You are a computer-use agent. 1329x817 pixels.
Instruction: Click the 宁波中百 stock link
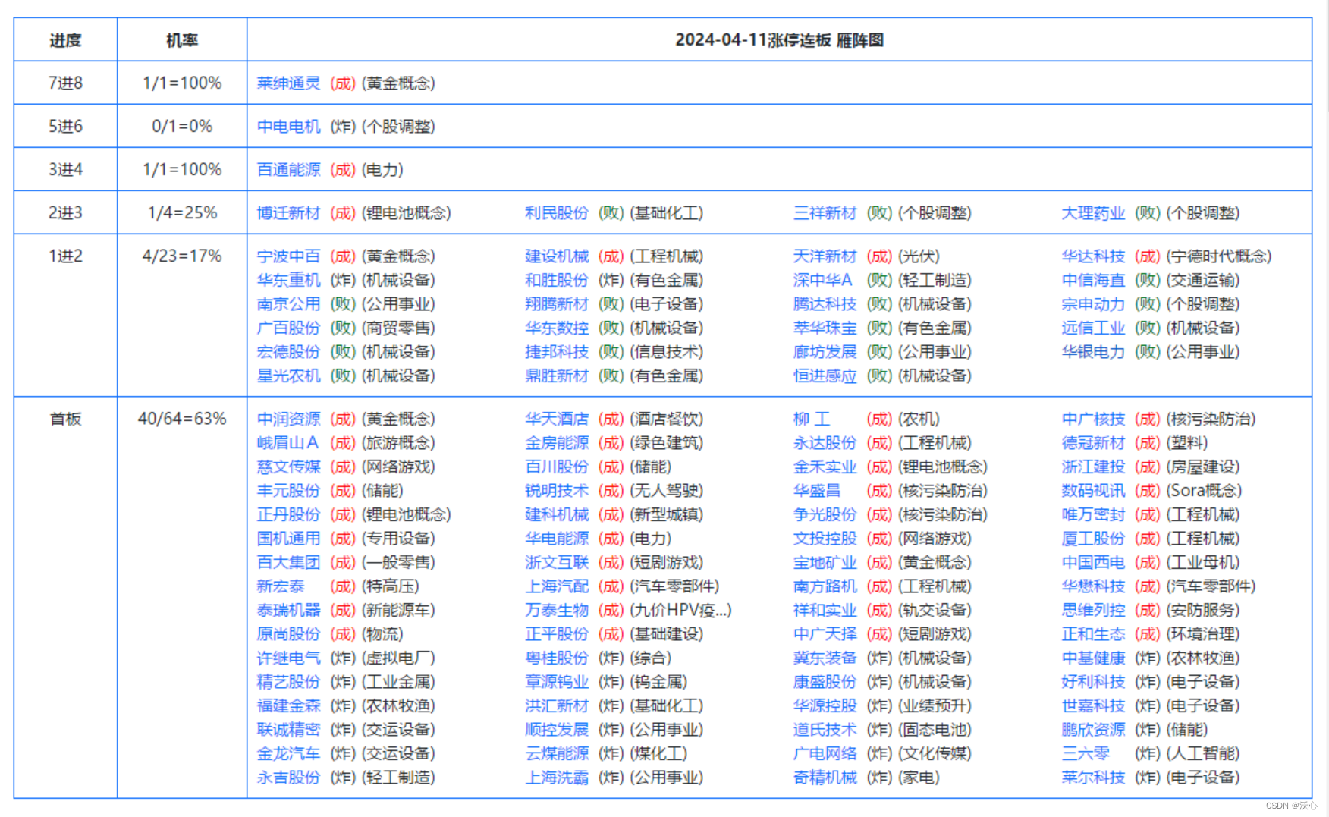(288, 256)
